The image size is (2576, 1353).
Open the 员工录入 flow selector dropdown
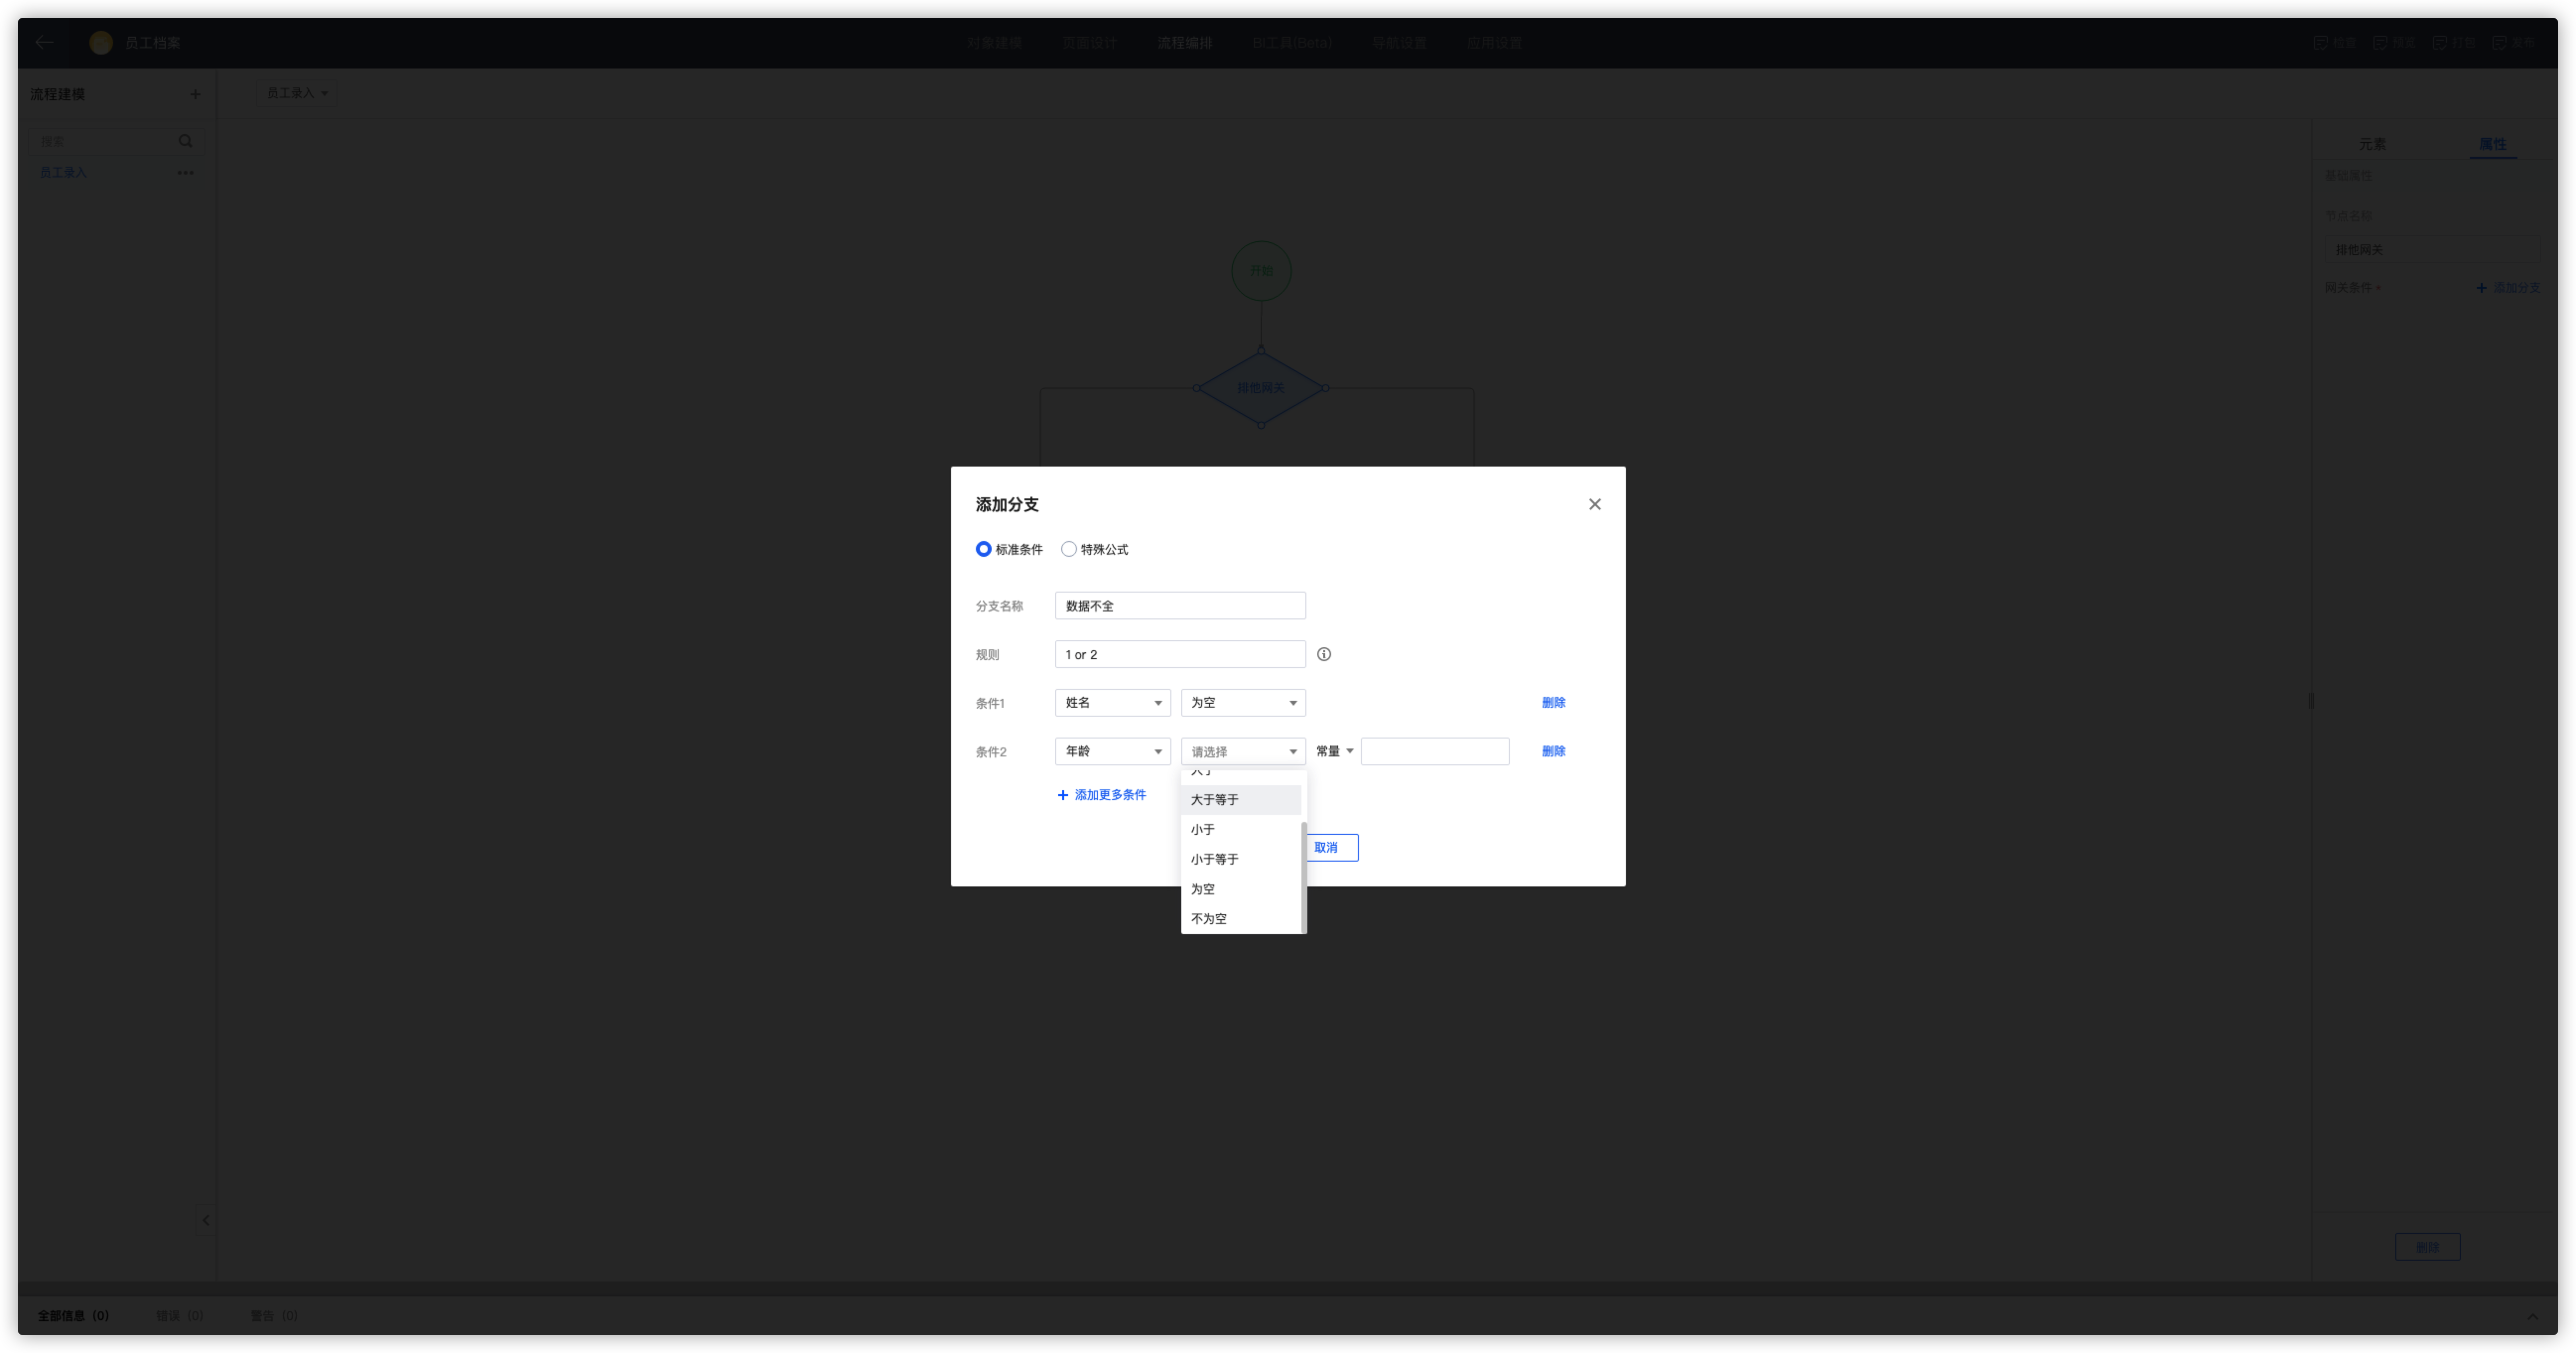pos(296,93)
